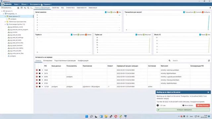This screenshot has height=119, width=212.
Task: Terminate session for PID 2676
Action: [x=37, y=73]
